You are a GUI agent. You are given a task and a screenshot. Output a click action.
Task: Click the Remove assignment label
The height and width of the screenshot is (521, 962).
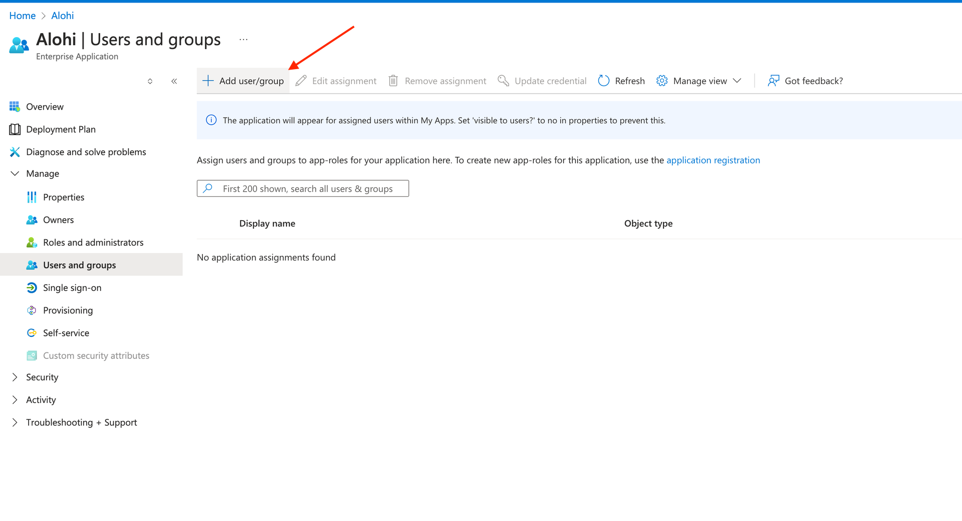point(445,81)
